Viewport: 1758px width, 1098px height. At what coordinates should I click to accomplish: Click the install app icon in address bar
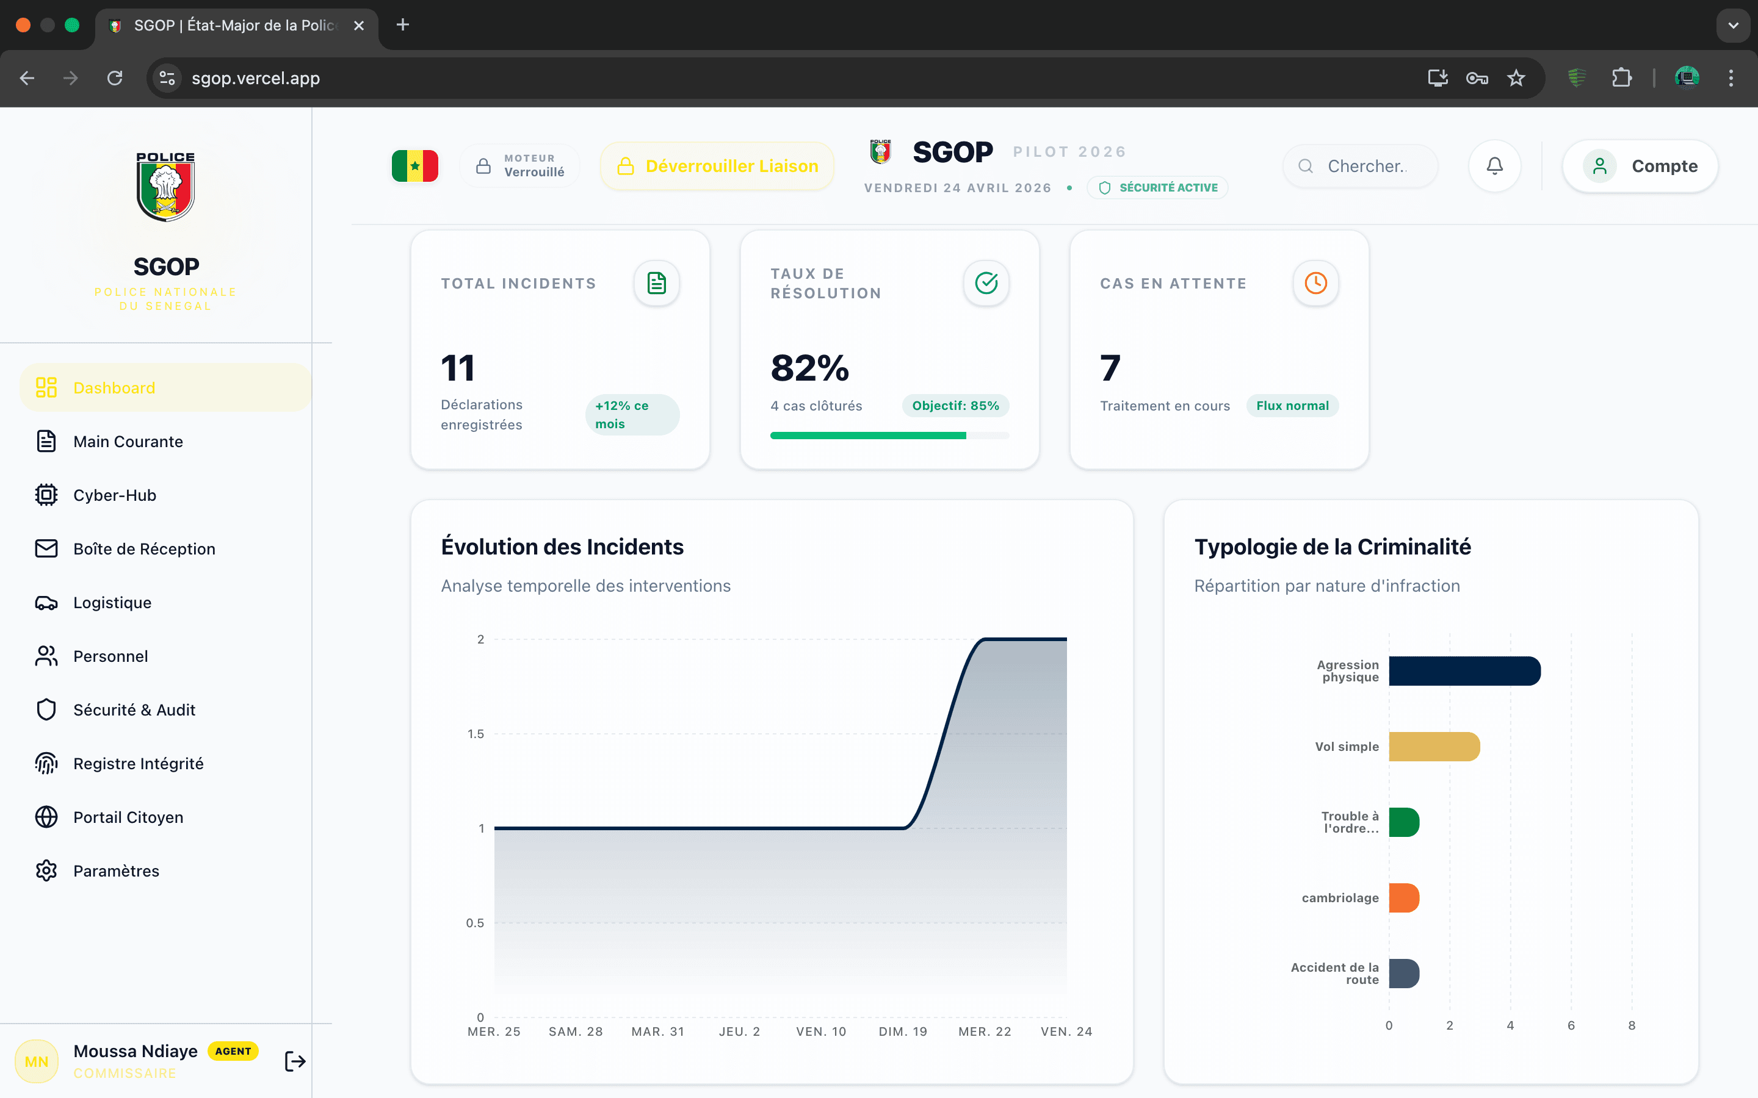[x=1438, y=77]
